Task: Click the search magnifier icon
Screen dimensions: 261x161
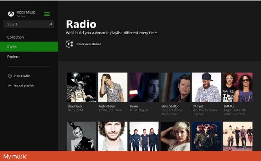Action: tap(50, 24)
